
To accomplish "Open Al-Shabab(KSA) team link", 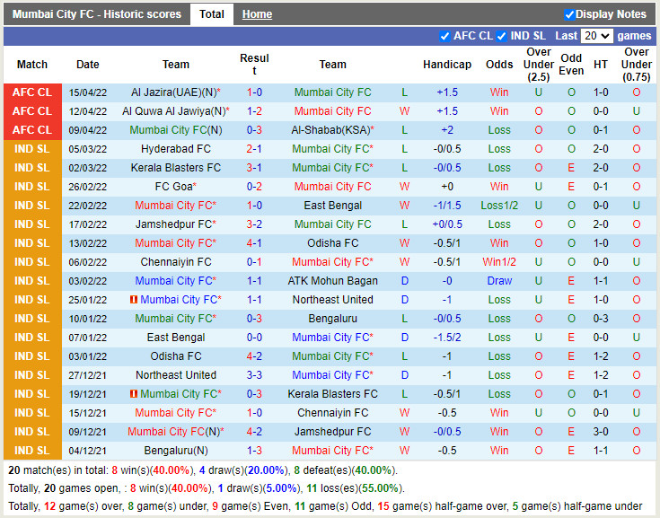I will (x=332, y=130).
